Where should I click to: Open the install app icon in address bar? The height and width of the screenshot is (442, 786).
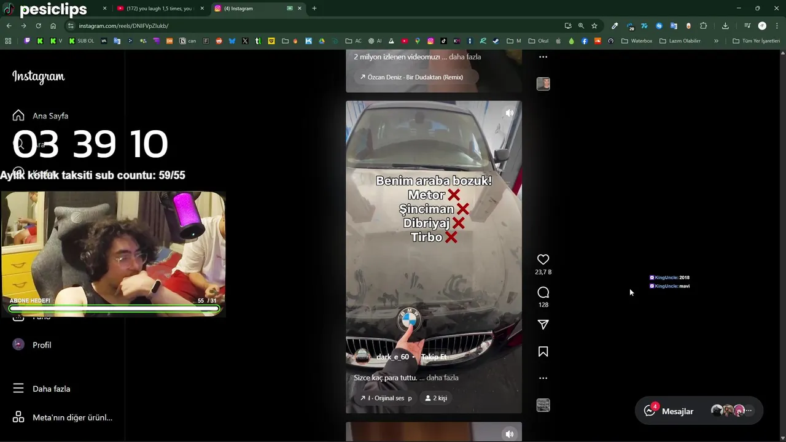(x=568, y=26)
